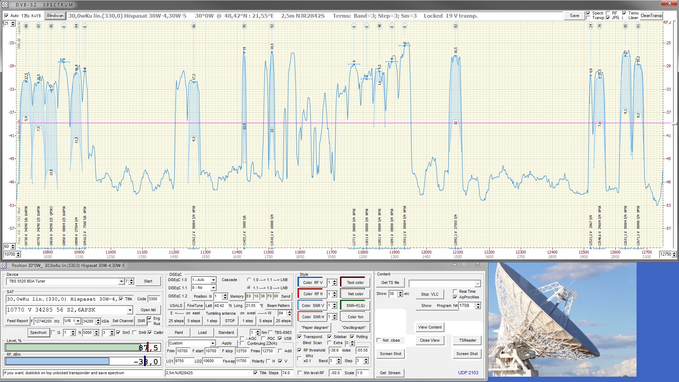Click the Stop VLC button

click(x=430, y=294)
